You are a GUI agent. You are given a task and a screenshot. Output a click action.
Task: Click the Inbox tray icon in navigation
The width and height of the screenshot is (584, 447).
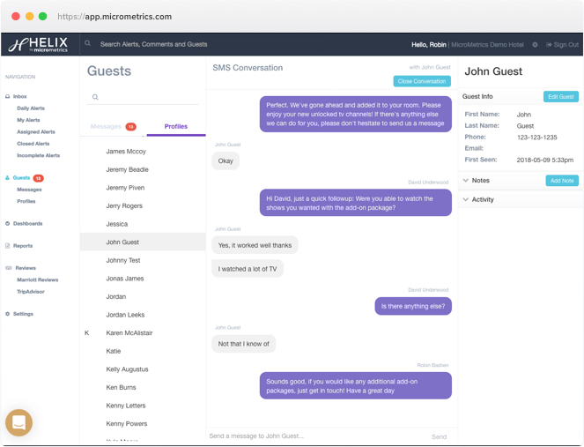[8, 96]
